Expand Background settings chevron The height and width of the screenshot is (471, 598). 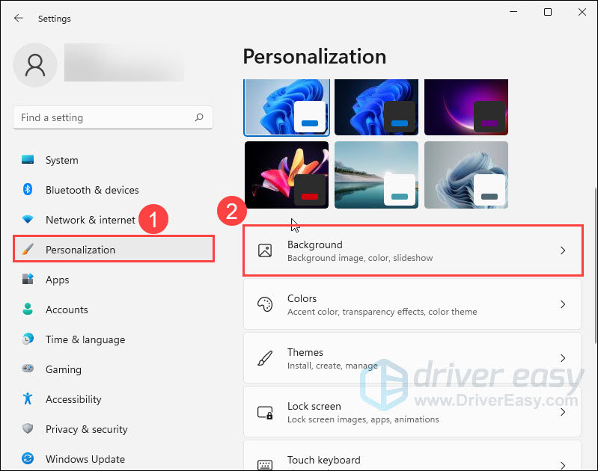[x=563, y=250]
